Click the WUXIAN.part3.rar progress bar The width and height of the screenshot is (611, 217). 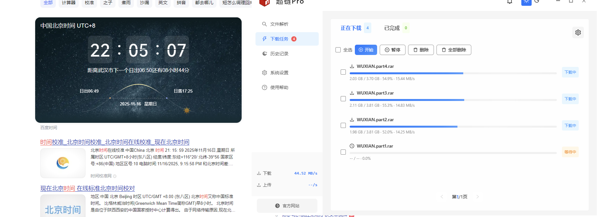point(453,100)
